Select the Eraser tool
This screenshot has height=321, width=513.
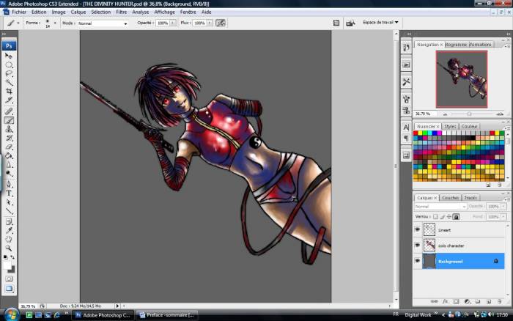click(9, 147)
